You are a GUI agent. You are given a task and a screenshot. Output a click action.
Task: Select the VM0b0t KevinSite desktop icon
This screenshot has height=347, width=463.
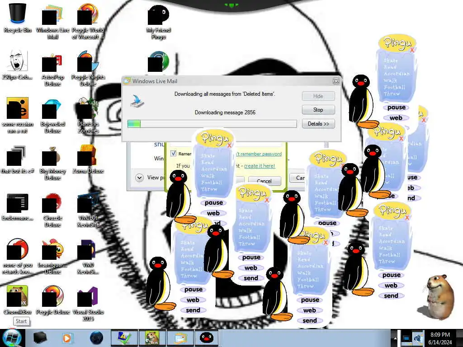click(88, 210)
